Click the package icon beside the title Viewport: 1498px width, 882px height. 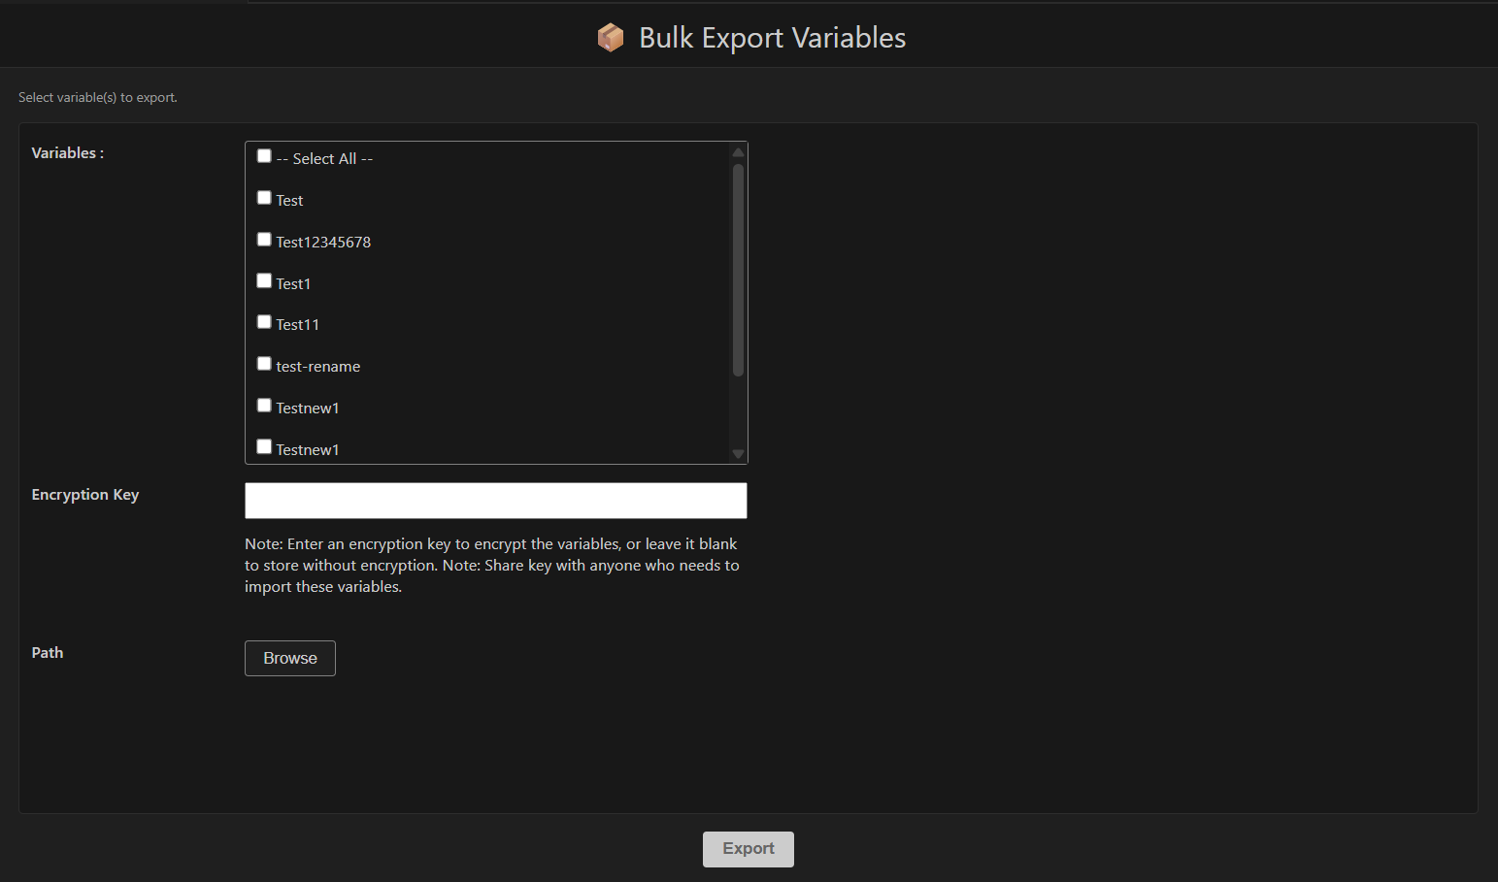(611, 38)
